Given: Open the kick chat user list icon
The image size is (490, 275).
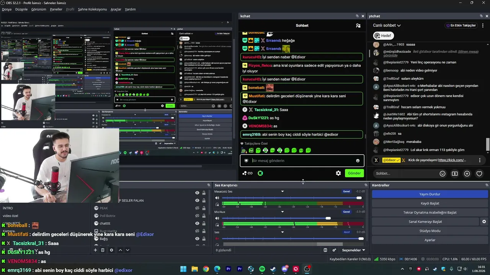Looking at the screenshot, I should pyautogui.click(x=358, y=26).
